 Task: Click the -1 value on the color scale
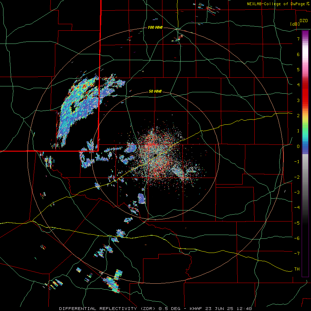point(297,162)
